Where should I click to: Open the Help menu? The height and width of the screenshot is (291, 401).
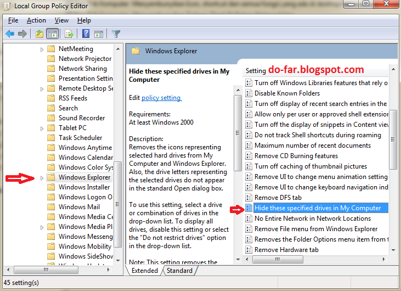coord(84,20)
